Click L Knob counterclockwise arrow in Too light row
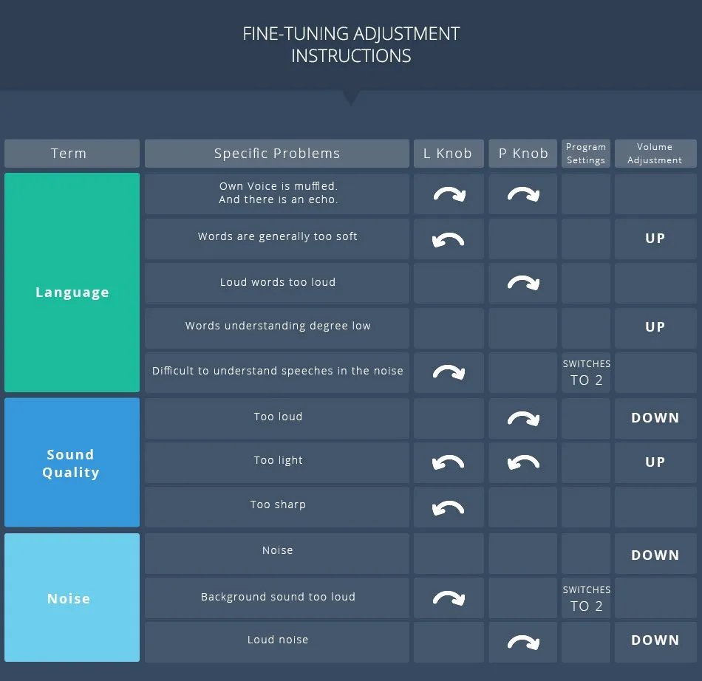 448,462
